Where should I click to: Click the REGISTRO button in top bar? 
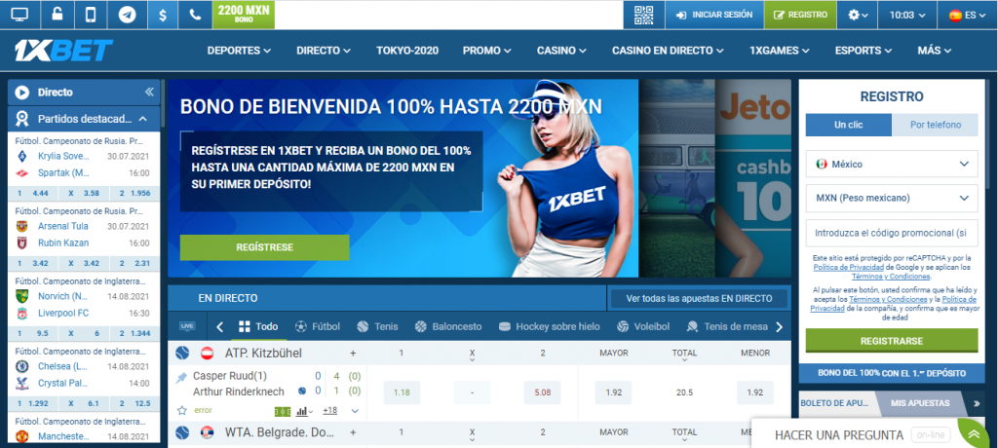click(x=800, y=15)
